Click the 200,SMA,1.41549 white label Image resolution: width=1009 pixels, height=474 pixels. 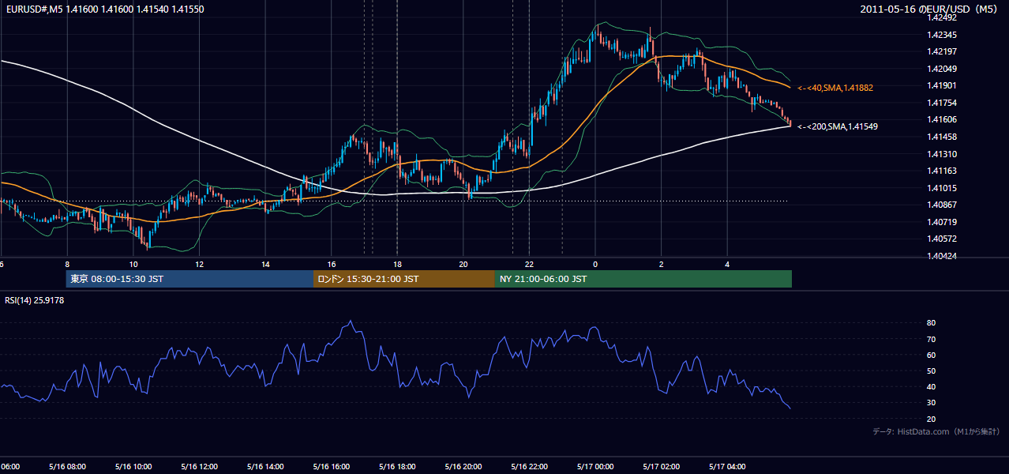(838, 126)
